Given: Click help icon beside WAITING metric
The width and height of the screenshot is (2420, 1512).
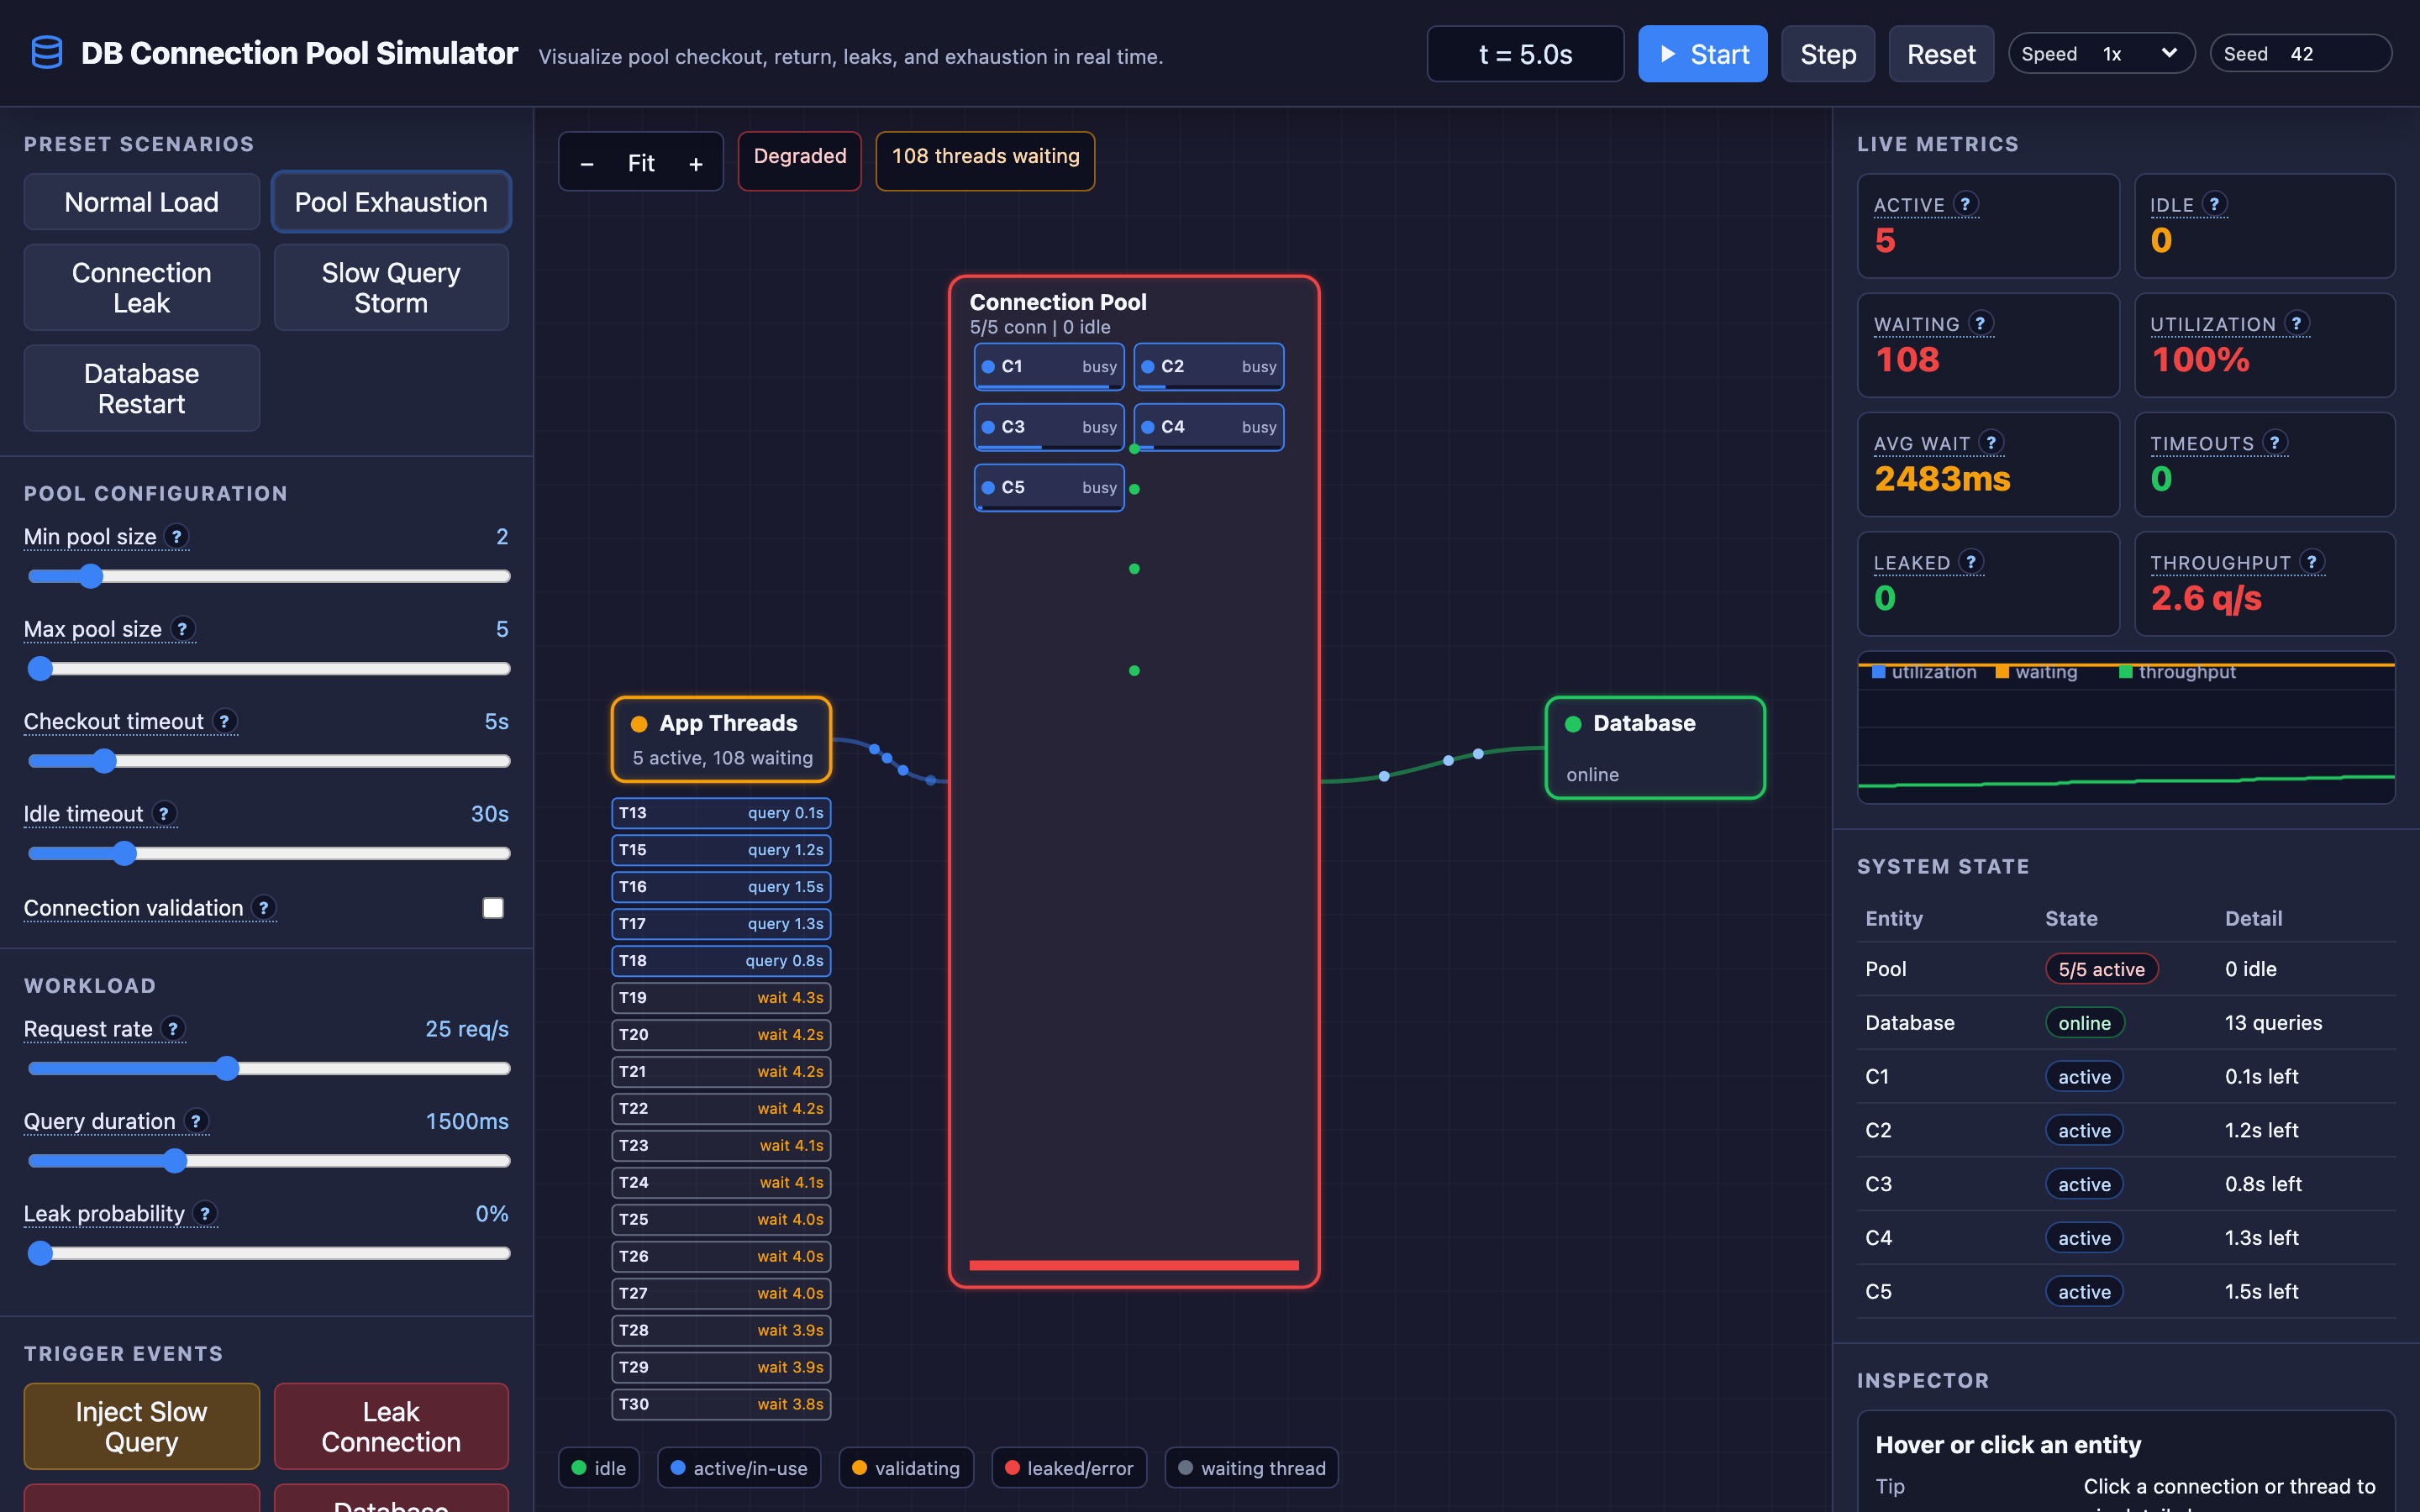Looking at the screenshot, I should (x=1980, y=323).
